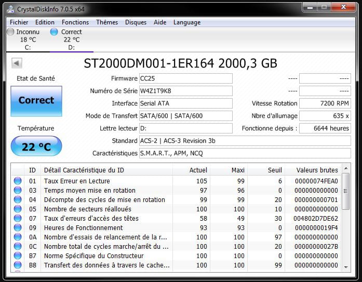Click the Caractéristiques field S.M.A.R.T., APM, NCQ
The width and height of the screenshot is (362, 282).
[x=245, y=153]
